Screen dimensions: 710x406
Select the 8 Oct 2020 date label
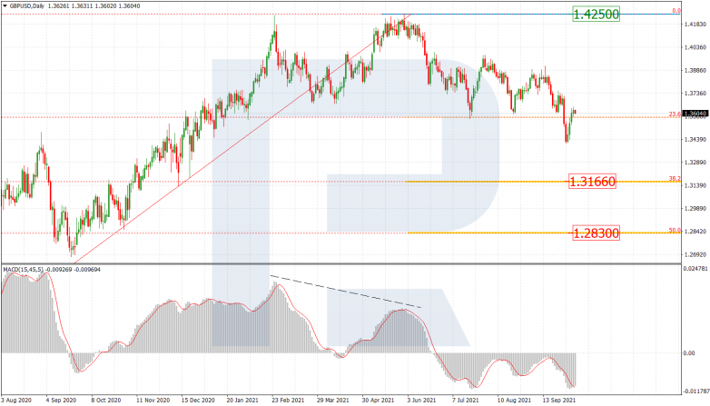(x=106, y=401)
